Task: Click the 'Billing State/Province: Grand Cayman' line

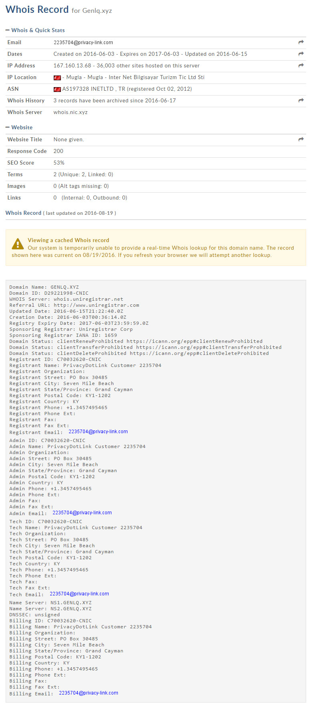Action: click(66, 651)
